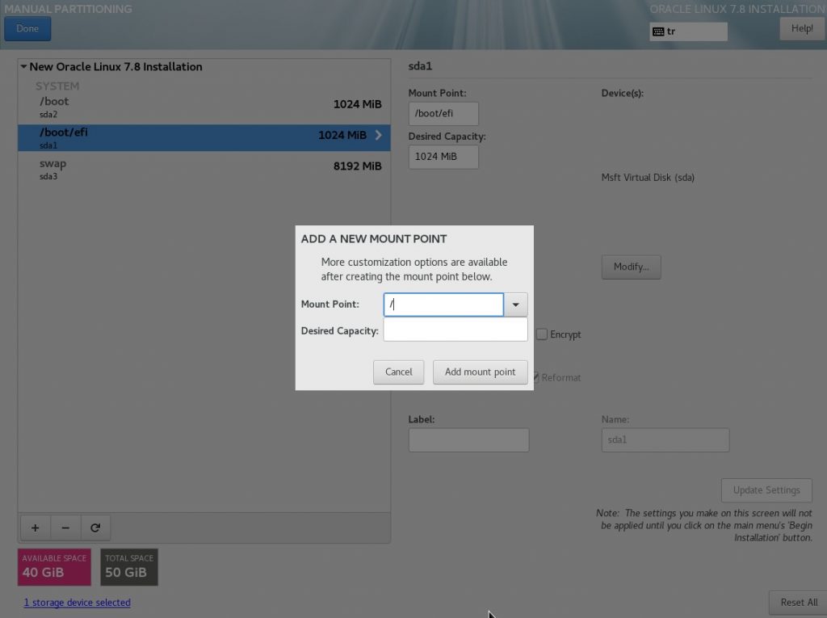
Task: Click the Msft Virtual Disk (sda) device entry
Action: tap(648, 178)
